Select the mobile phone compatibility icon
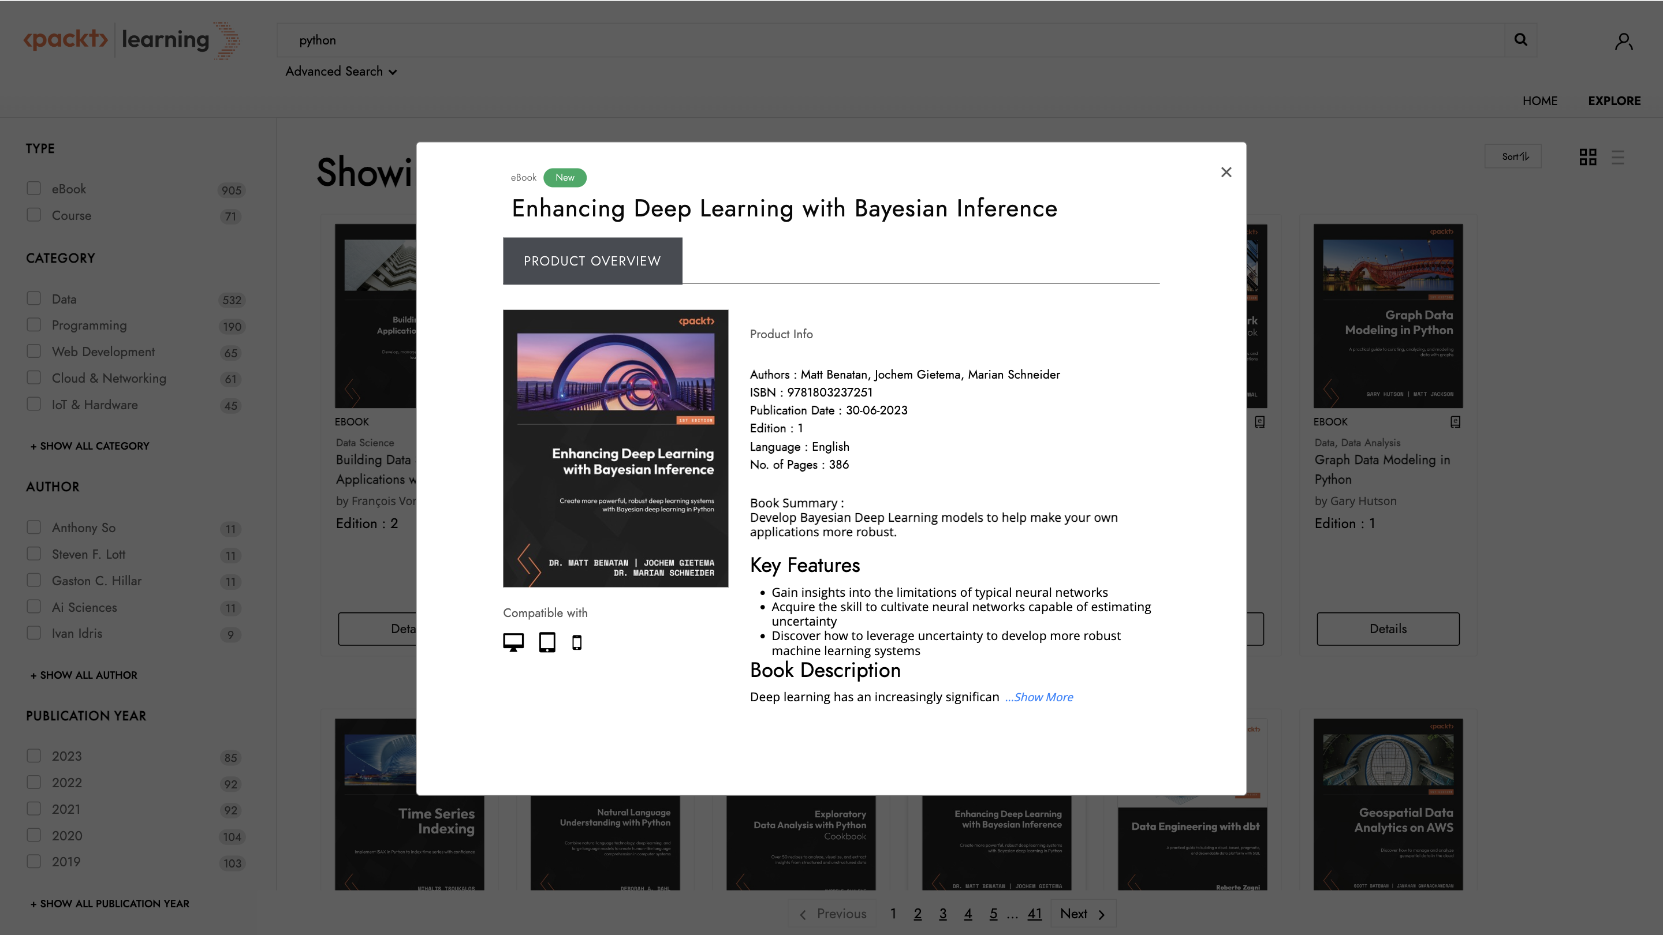 coord(576,642)
